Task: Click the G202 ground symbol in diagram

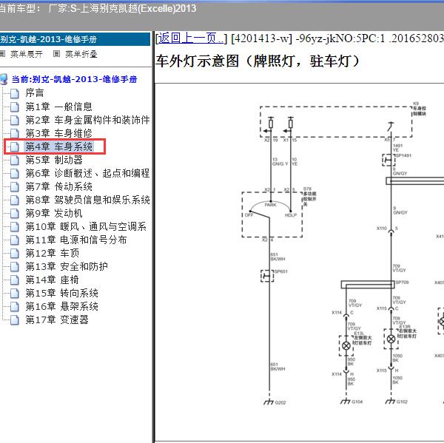Action: tap(269, 402)
